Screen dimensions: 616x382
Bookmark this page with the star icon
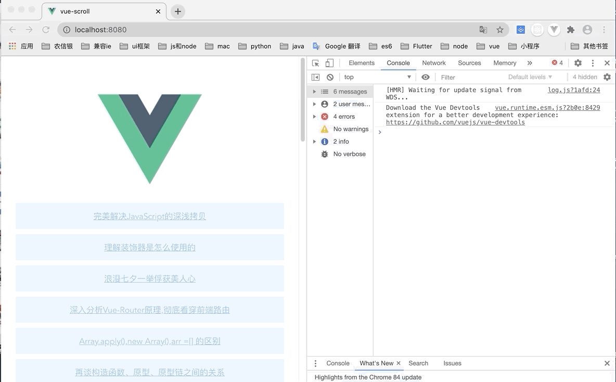pos(499,30)
